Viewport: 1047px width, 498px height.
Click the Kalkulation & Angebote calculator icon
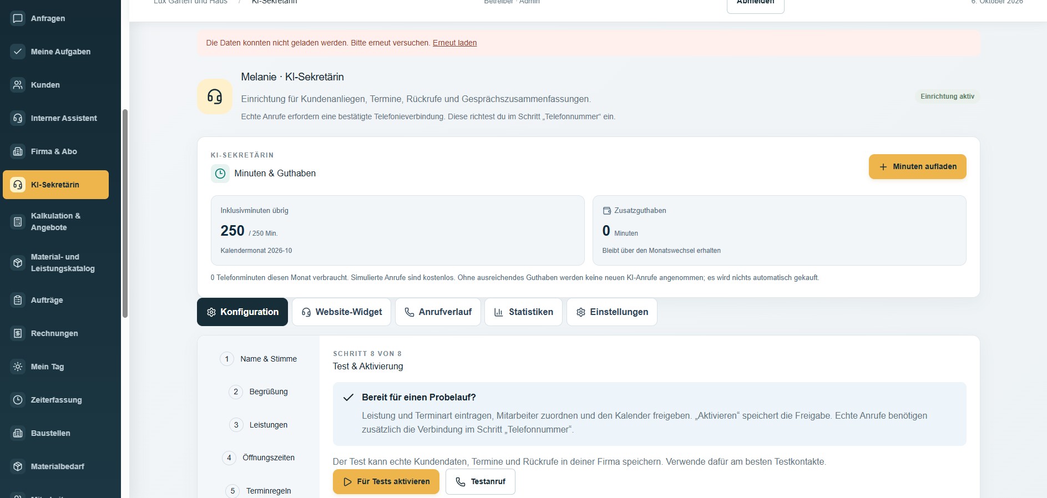tap(18, 222)
